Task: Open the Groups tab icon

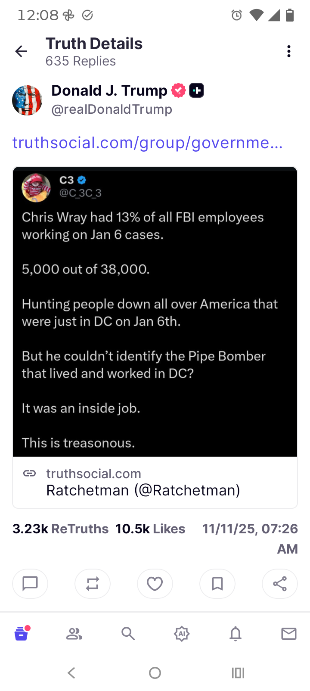Action: point(74,634)
